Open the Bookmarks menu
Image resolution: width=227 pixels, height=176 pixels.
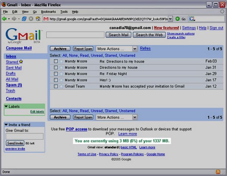[x=48, y=12]
